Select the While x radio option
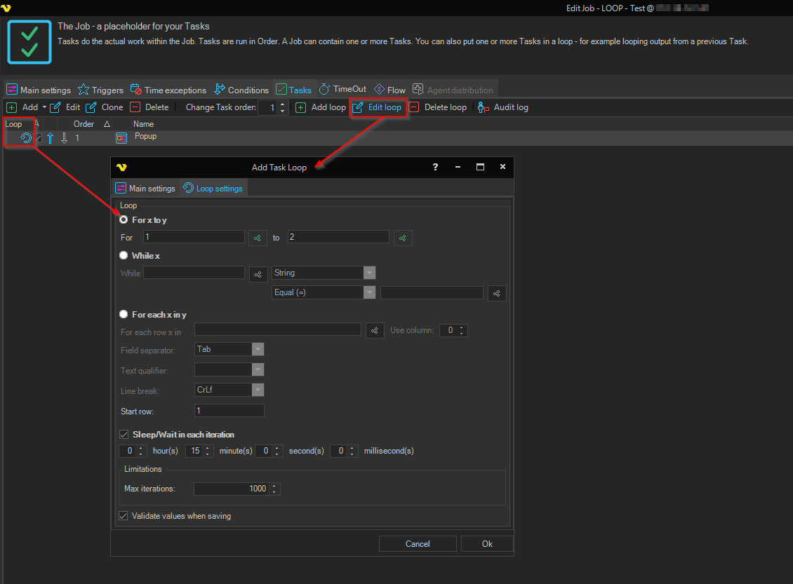This screenshot has width=793, height=584. tap(124, 256)
